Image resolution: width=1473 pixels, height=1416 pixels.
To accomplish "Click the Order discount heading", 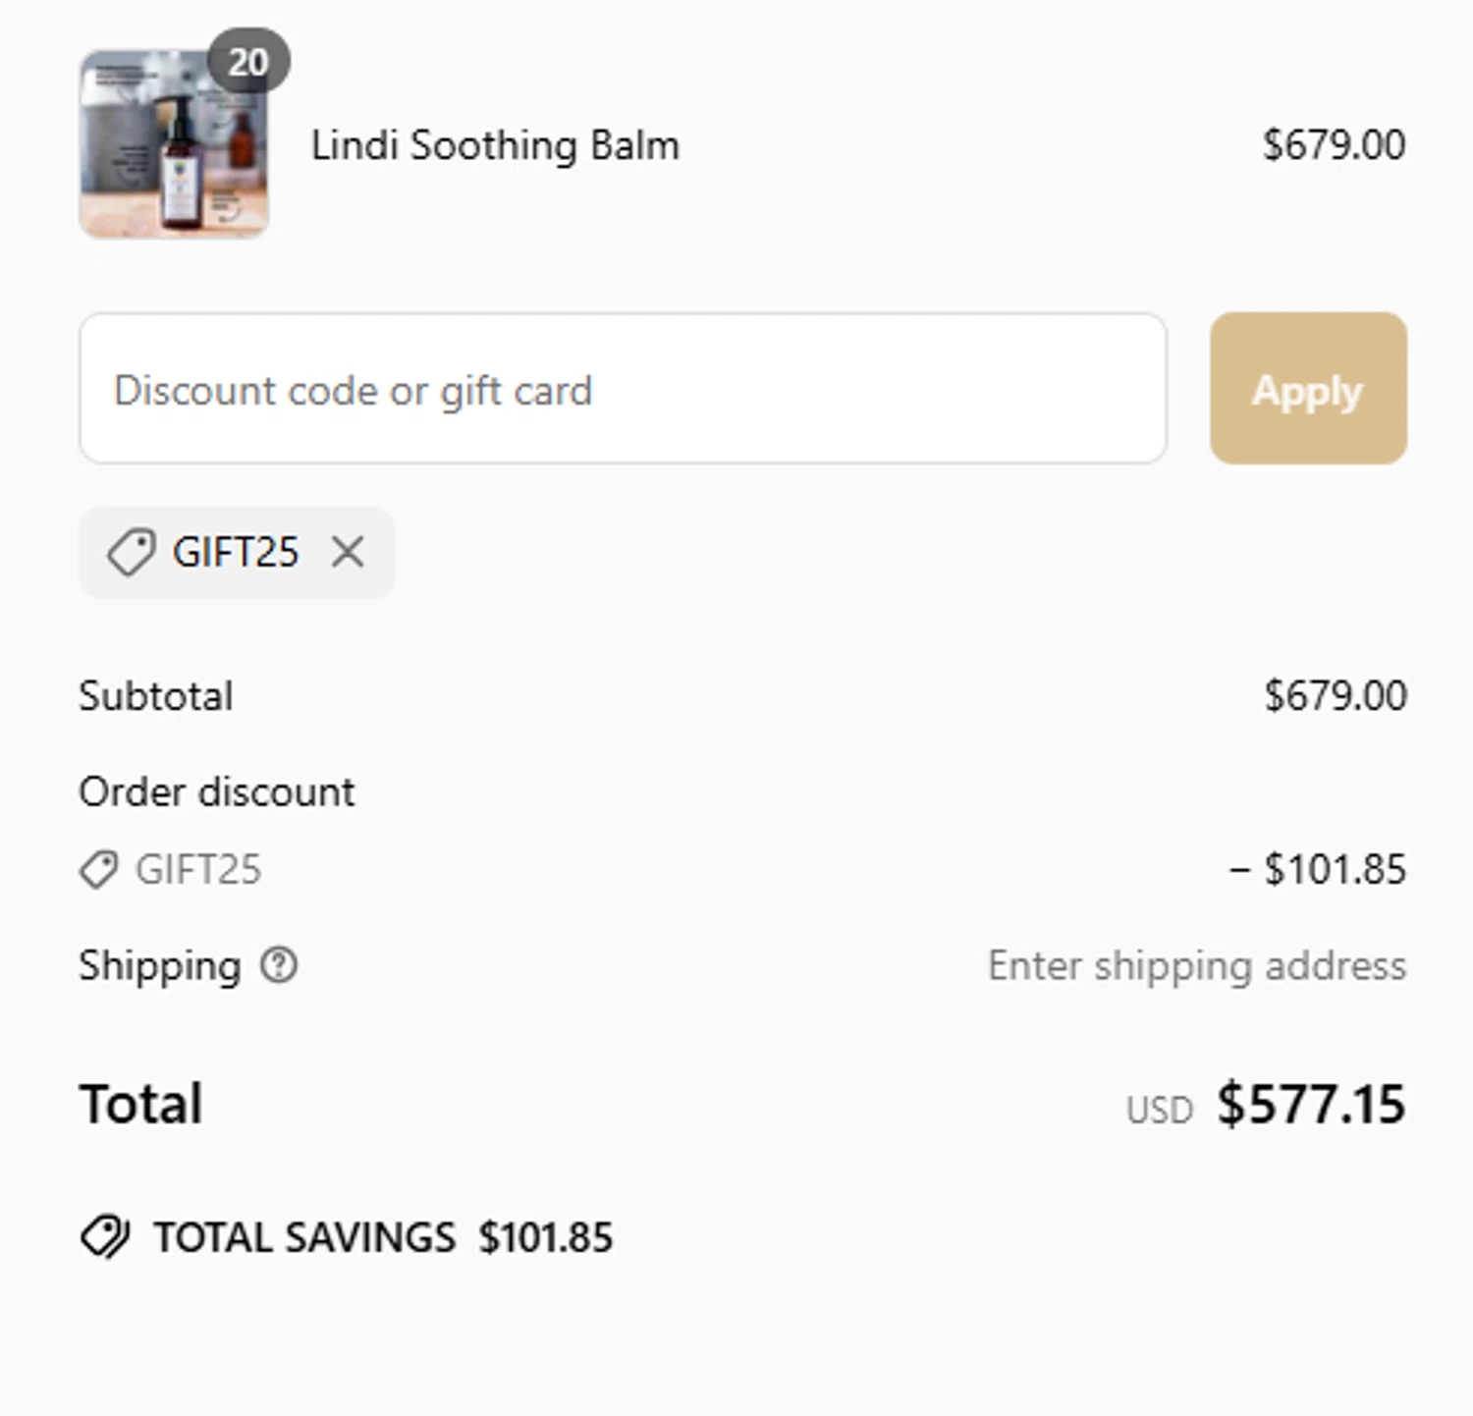I will point(216,792).
